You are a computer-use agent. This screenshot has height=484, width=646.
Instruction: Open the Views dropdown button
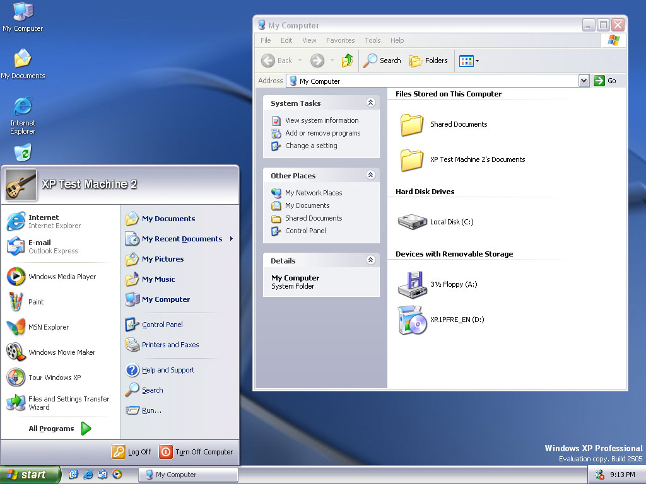point(469,60)
